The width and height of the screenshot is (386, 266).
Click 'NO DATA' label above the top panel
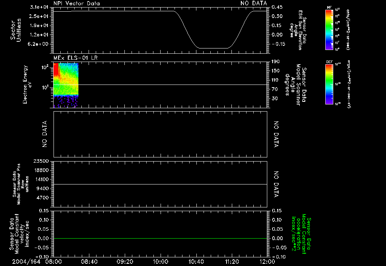[254, 3]
